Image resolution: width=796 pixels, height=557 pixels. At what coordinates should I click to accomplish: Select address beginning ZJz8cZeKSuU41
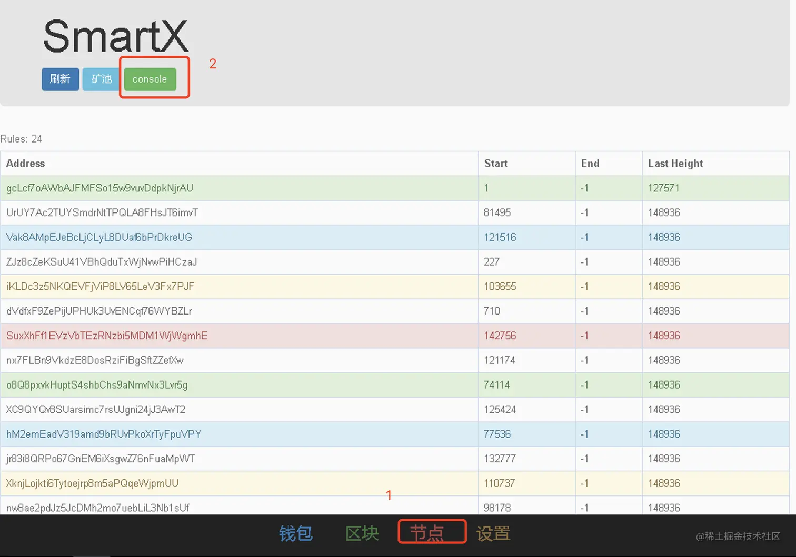(x=102, y=262)
